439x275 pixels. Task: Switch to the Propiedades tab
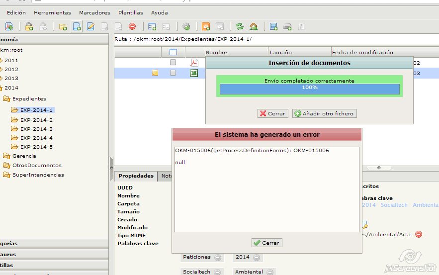click(x=136, y=176)
